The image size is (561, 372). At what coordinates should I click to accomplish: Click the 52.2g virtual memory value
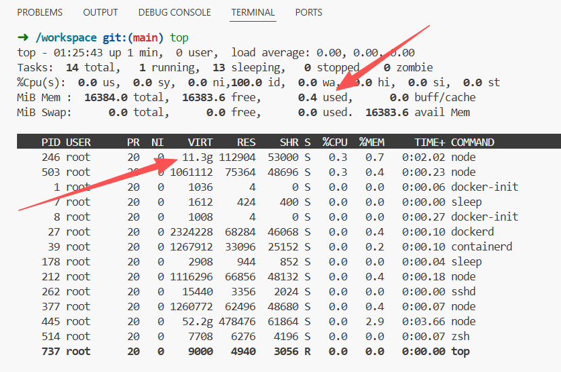click(198, 322)
